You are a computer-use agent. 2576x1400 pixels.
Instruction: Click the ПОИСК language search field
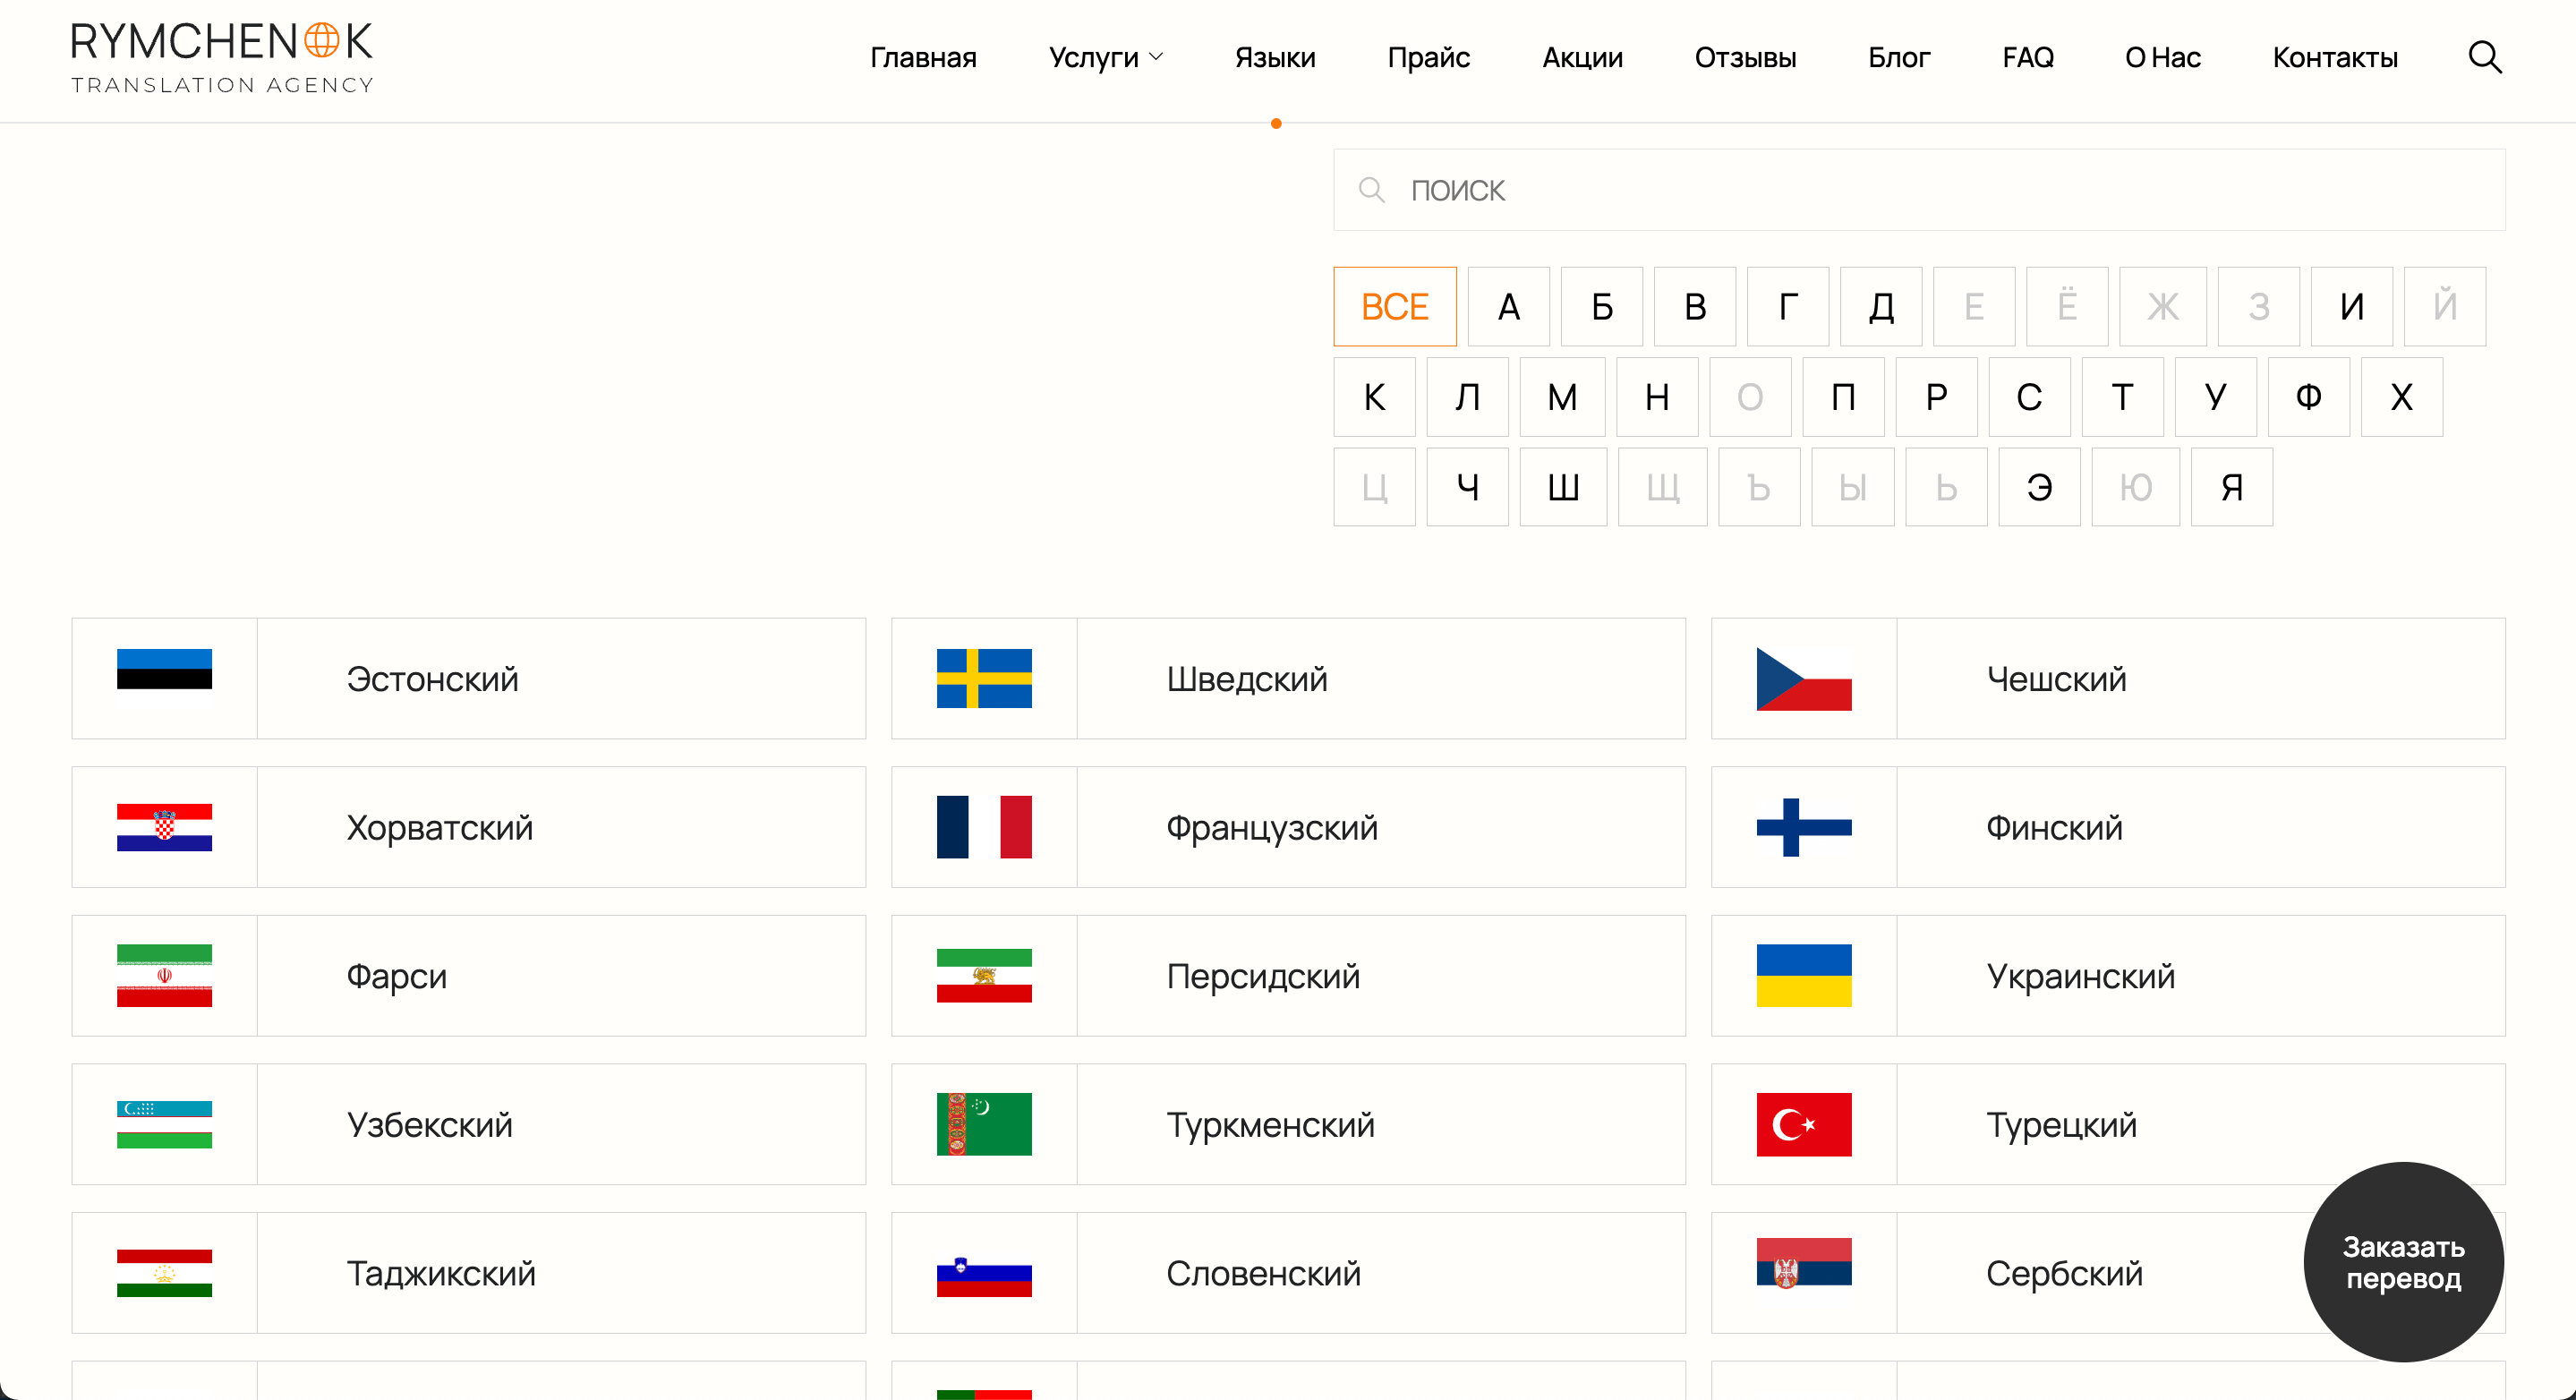pyautogui.click(x=1918, y=190)
